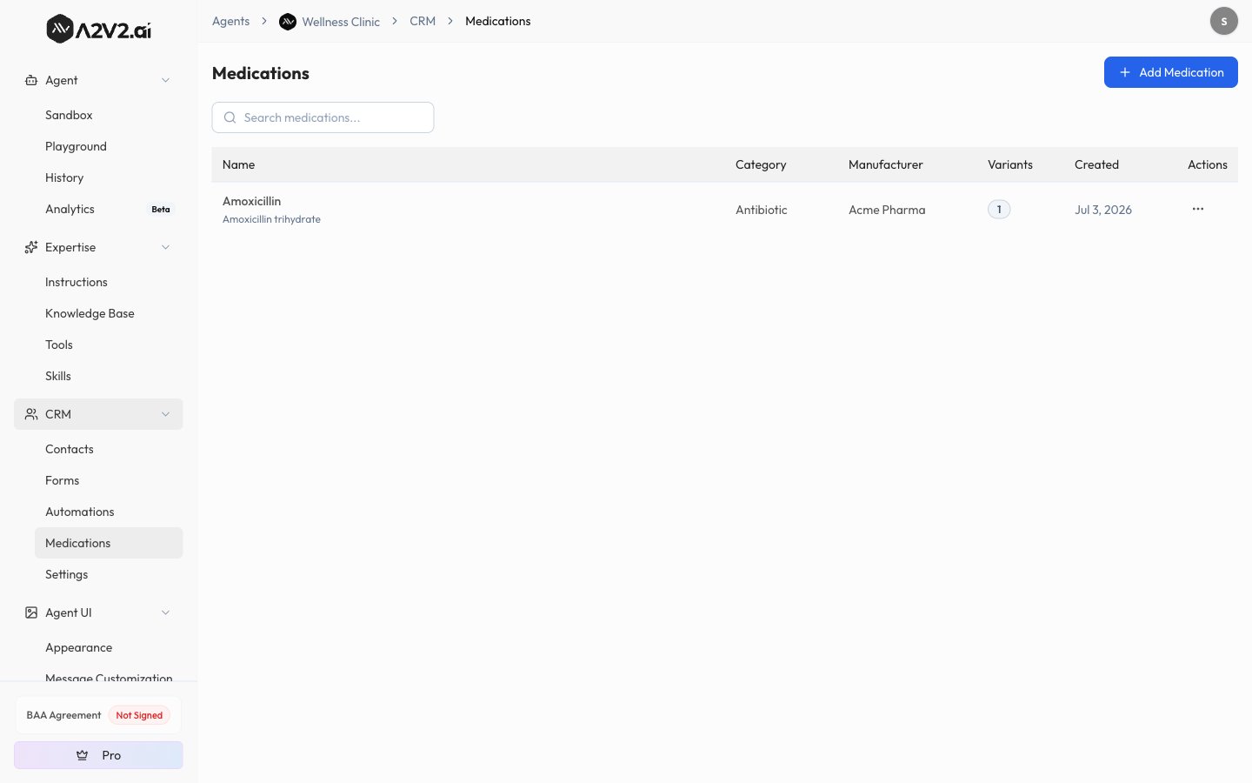Go to Agents via breadcrumb
The width and height of the screenshot is (1252, 783).
point(230,21)
